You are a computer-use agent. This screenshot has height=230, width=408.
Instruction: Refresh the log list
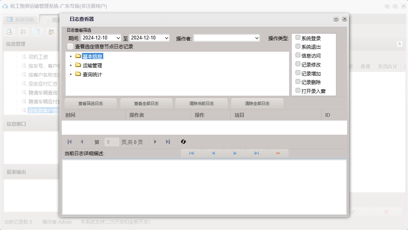pyautogui.click(x=184, y=142)
